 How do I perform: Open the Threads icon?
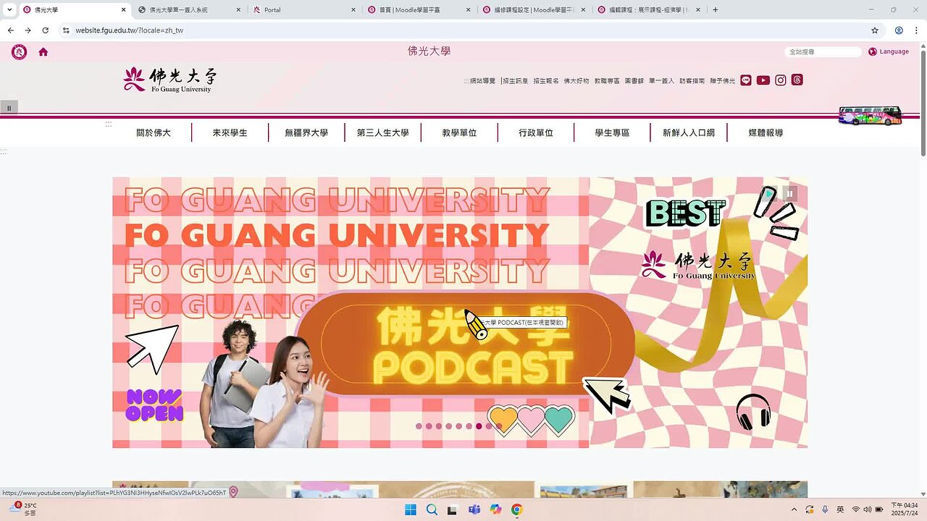797,80
